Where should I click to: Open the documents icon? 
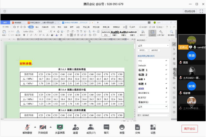[x=138, y=127]
